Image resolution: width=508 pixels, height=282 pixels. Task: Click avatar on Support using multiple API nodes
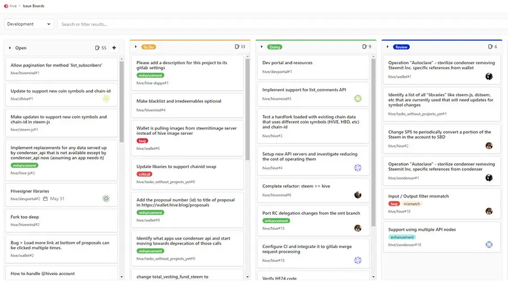tap(489, 245)
